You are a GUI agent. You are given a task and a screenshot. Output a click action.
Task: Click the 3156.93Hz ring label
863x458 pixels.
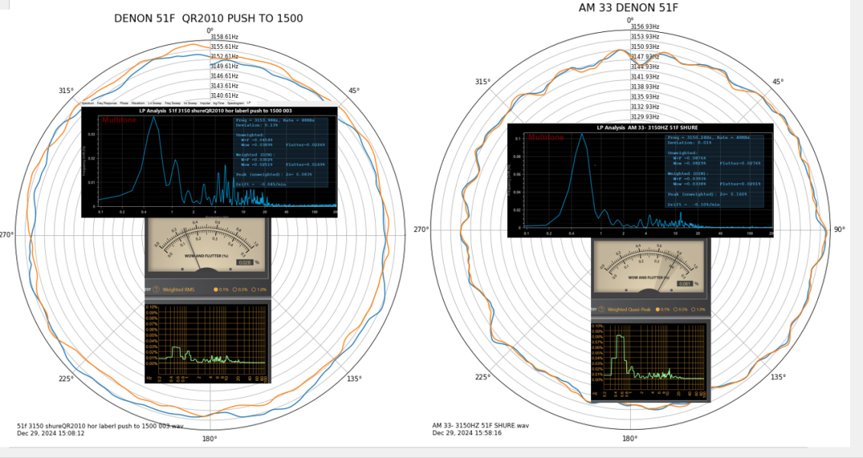(645, 27)
